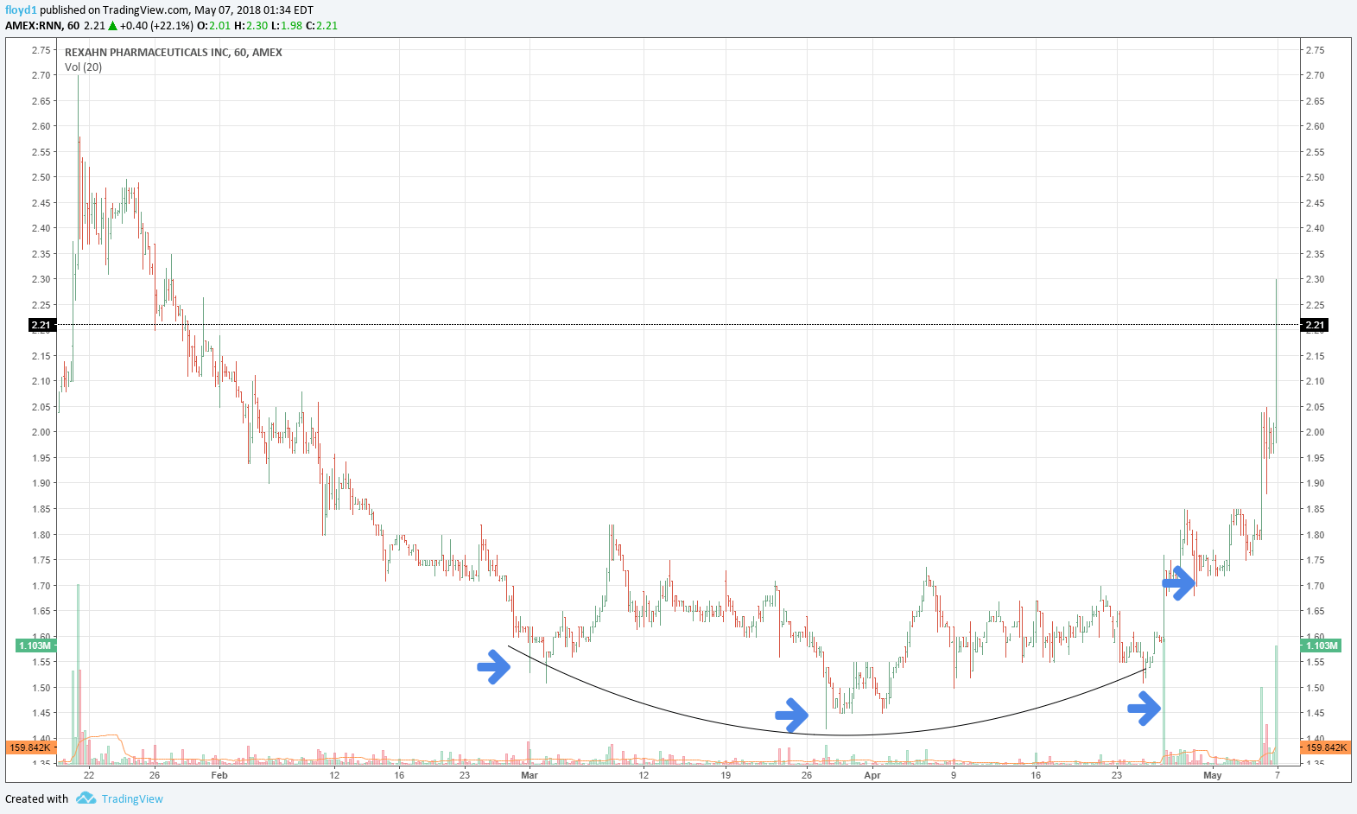Screen dimensions: 1357x814
Task: Click the Apr label on the date axis
Action: pyautogui.click(x=872, y=775)
